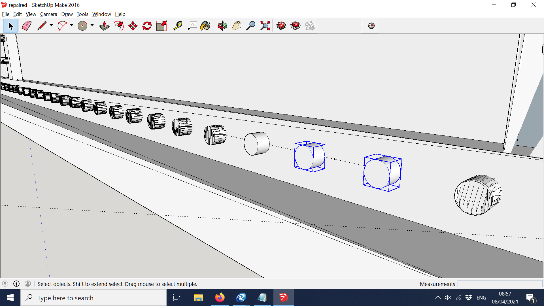Click the sign-in account icon in status bar

(27, 284)
